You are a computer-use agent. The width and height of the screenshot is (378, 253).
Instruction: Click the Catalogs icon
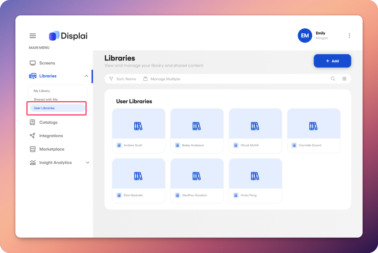(32, 122)
